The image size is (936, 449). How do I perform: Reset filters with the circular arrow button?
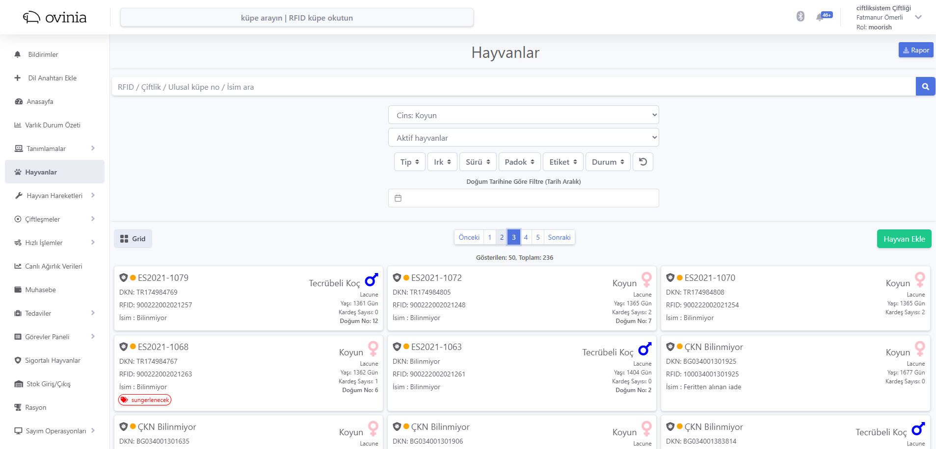pyautogui.click(x=643, y=162)
